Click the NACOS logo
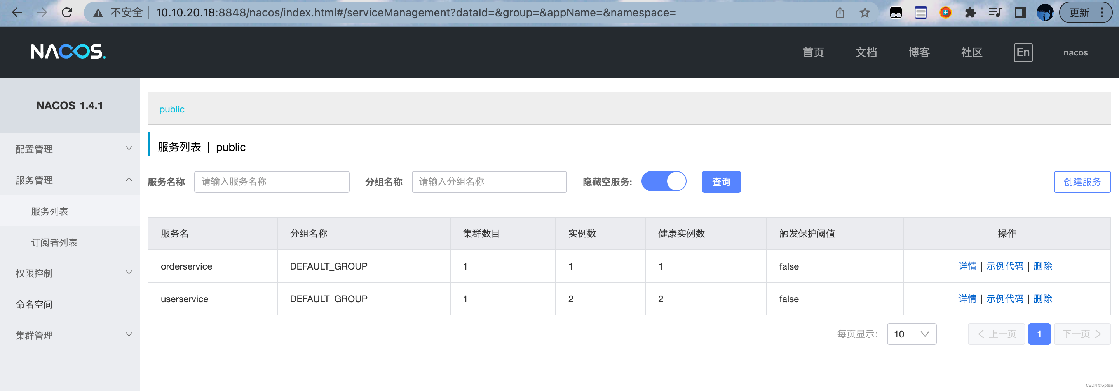This screenshot has height=391, width=1119. point(68,52)
